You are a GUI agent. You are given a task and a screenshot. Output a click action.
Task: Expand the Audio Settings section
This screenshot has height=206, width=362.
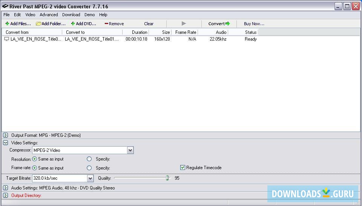6,188
